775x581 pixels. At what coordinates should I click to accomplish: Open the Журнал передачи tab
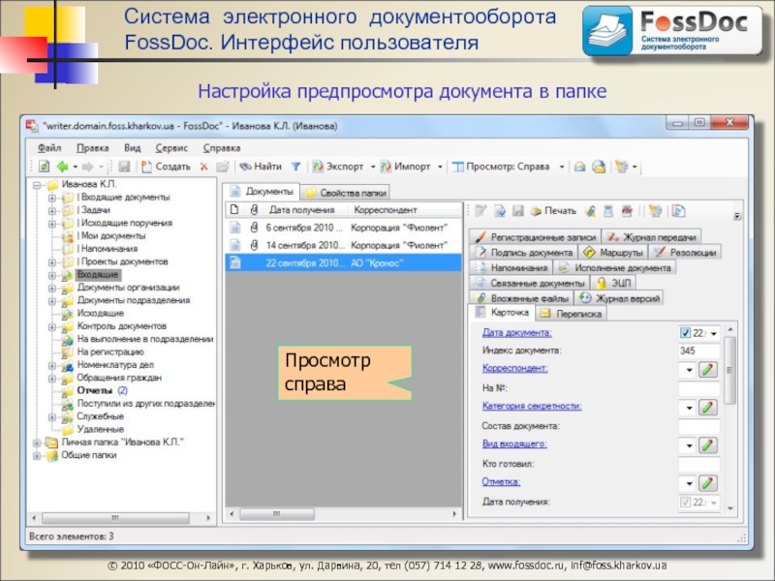[651, 237]
